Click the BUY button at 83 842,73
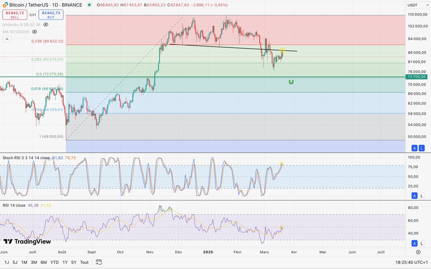This screenshot has height=269, width=431. [51, 14]
